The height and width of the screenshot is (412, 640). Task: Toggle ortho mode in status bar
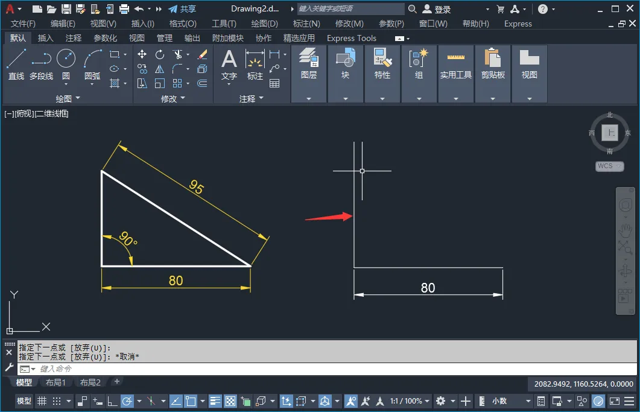pyautogui.click(x=112, y=401)
